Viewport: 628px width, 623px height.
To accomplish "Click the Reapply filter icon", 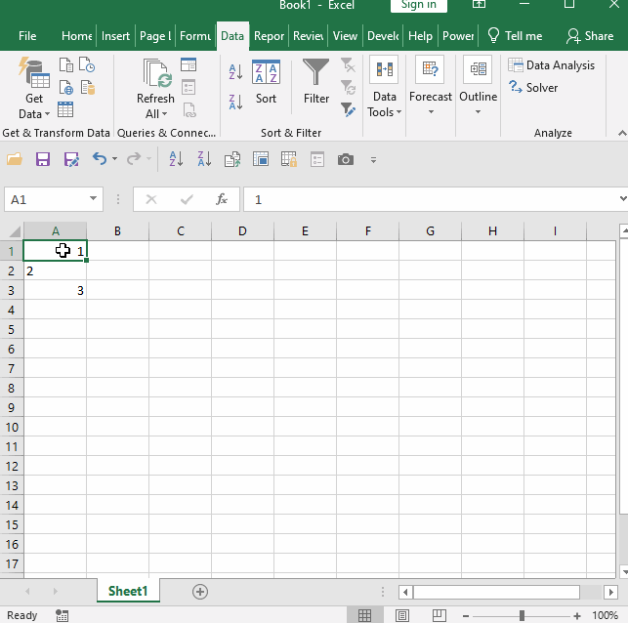I will click(x=348, y=87).
